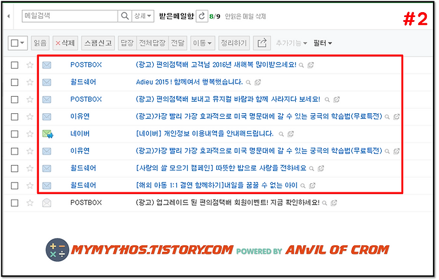Click envelope icon of 사랑의 쌀 모으기 mail
The width and height of the screenshot is (439, 280).
coord(47,168)
